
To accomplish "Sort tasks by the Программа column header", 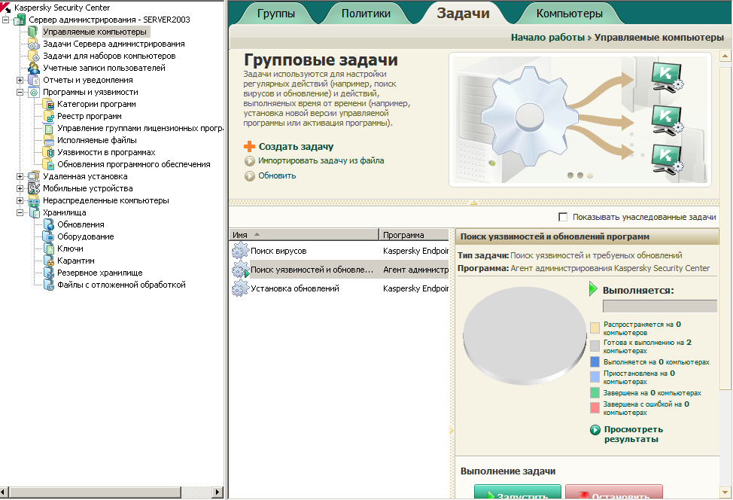I will (x=414, y=235).
